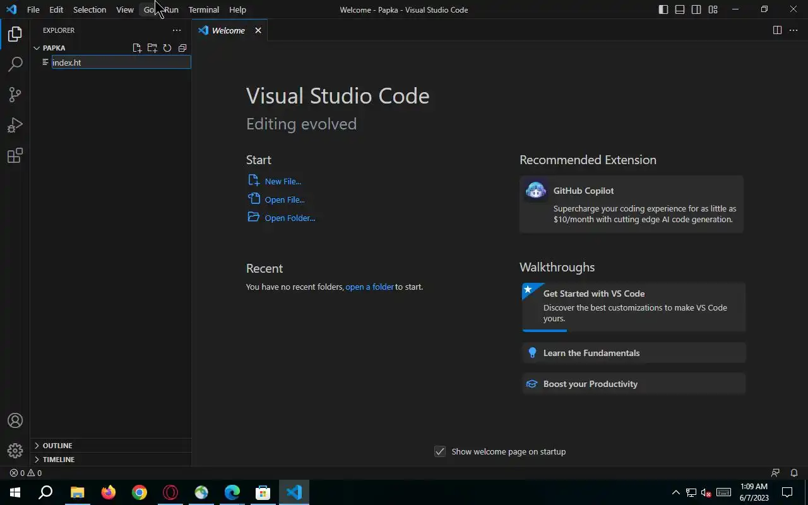The image size is (808, 505).
Task: Click the VS Code taskbar icon
Action: pyautogui.click(x=294, y=492)
